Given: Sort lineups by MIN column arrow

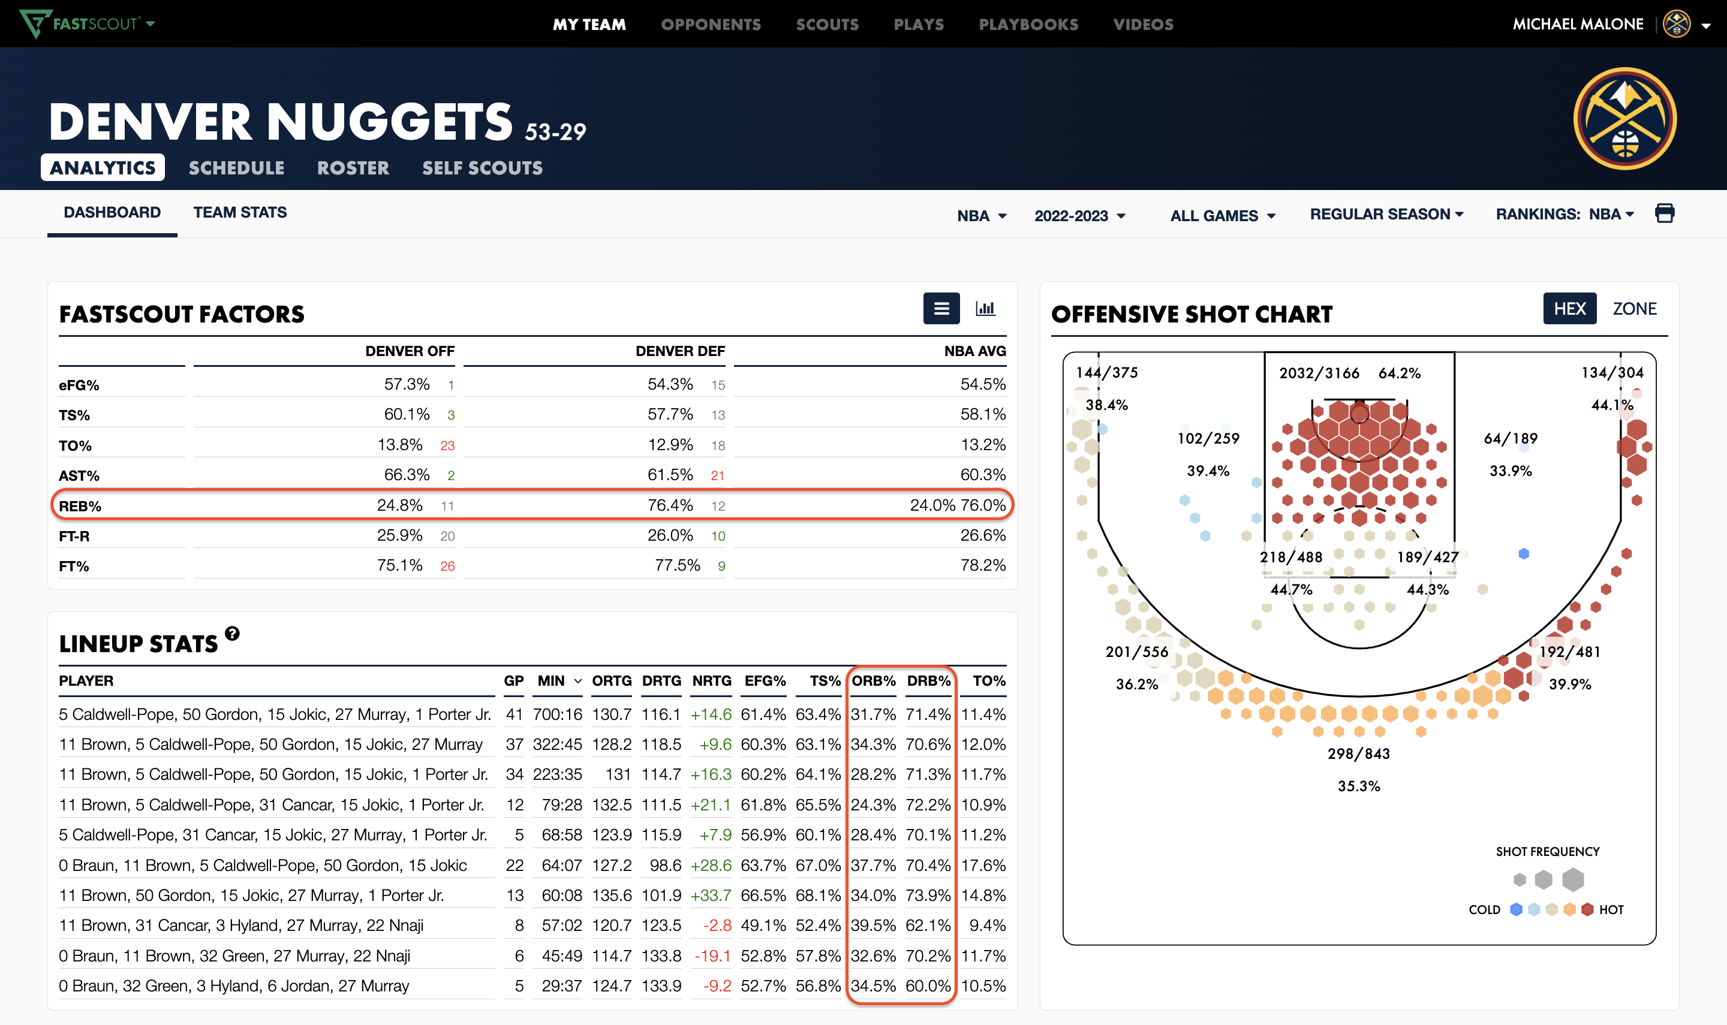Looking at the screenshot, I should click(x=577, y=681).
